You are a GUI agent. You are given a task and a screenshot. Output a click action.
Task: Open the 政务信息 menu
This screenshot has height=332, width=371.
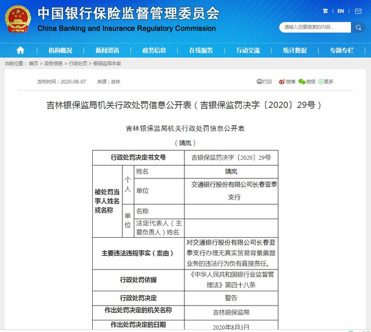[x=154, y=50]
